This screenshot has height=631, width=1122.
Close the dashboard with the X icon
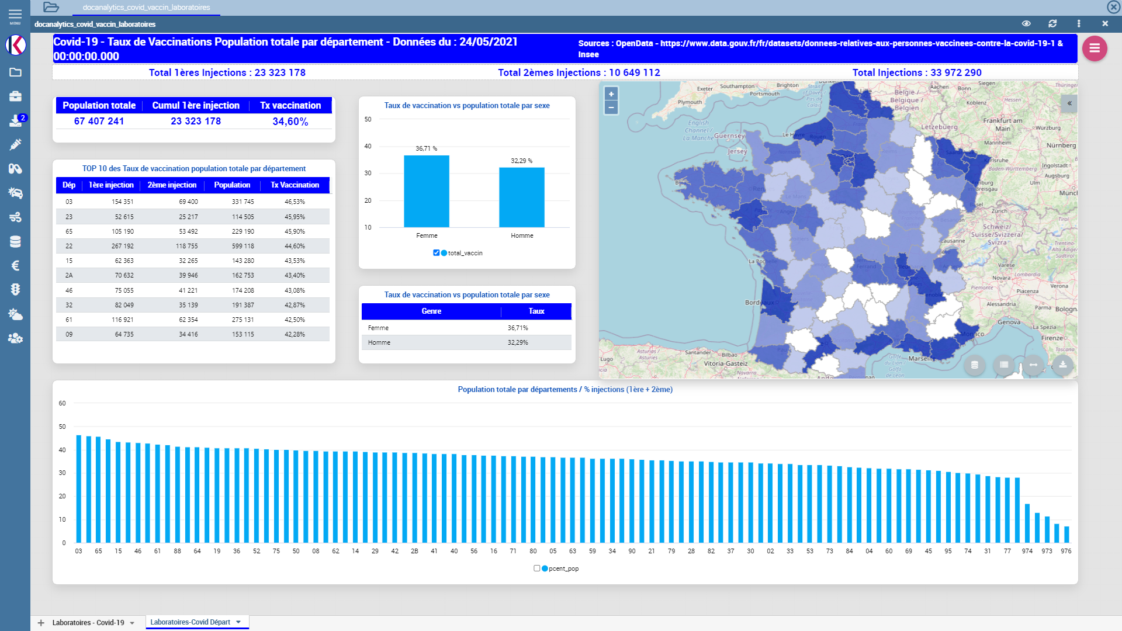(x=1105, y=23)
